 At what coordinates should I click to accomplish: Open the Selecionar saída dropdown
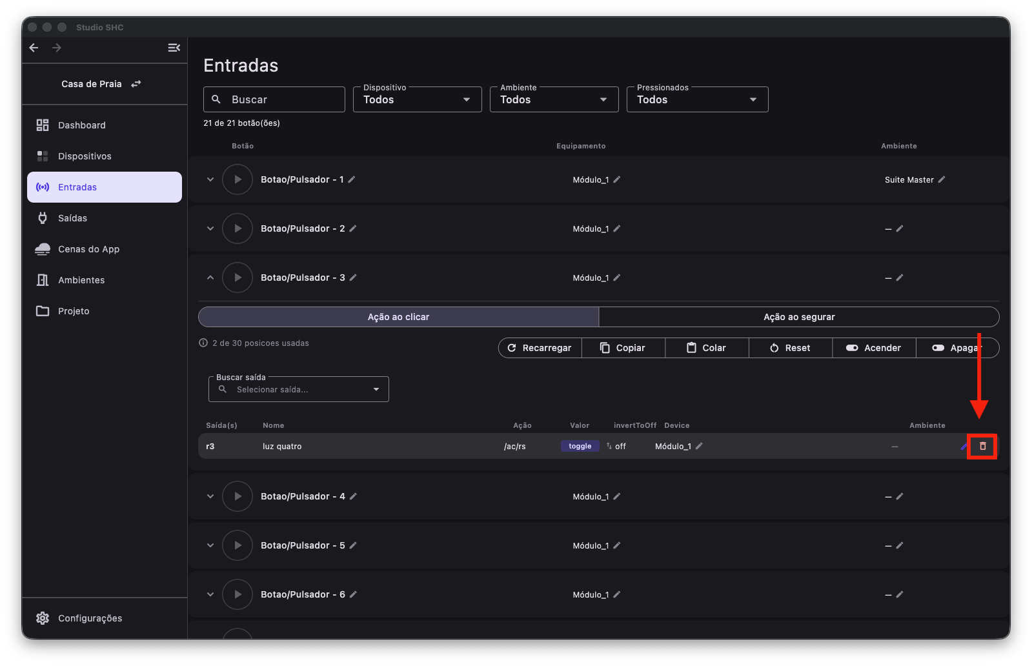(299, 389)
